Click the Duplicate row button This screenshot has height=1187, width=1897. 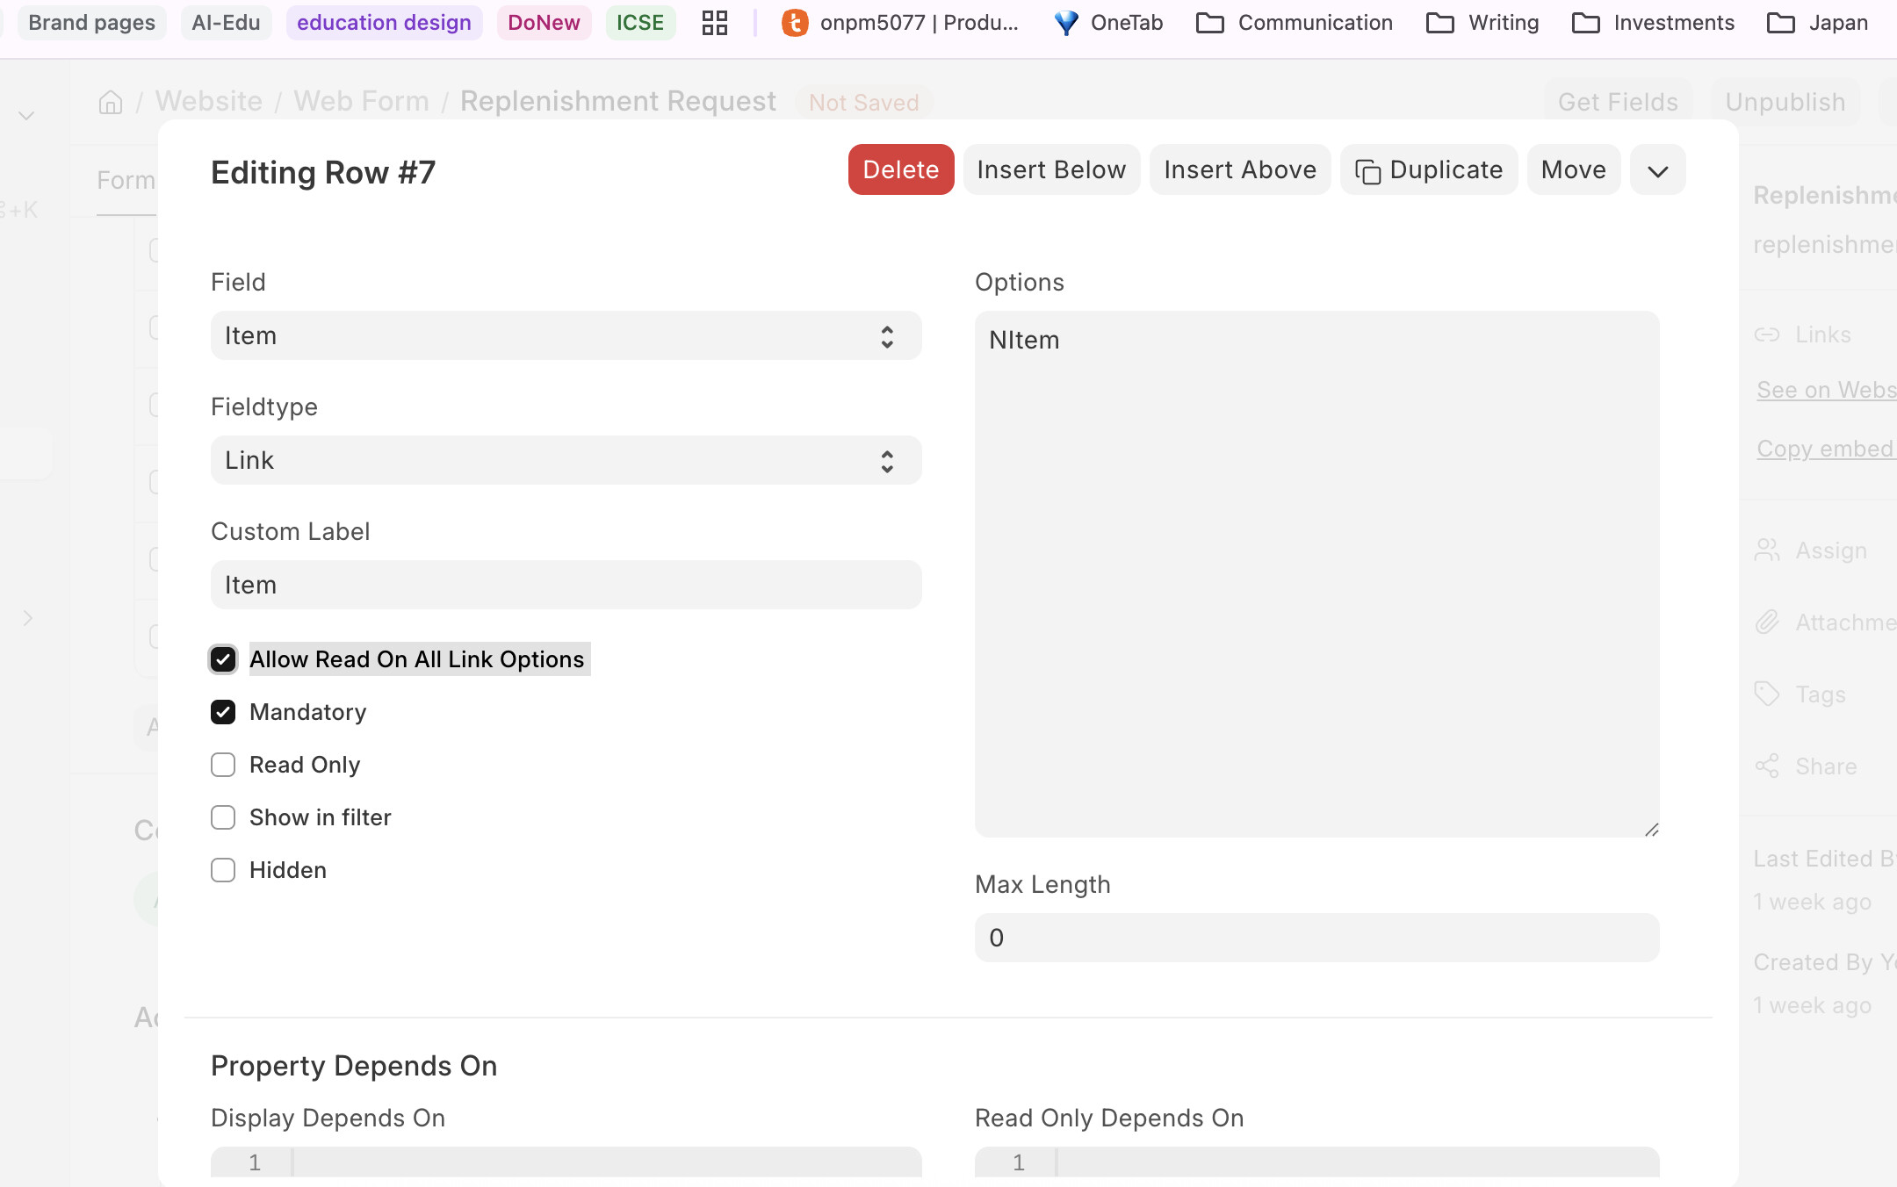[1429, 169]
